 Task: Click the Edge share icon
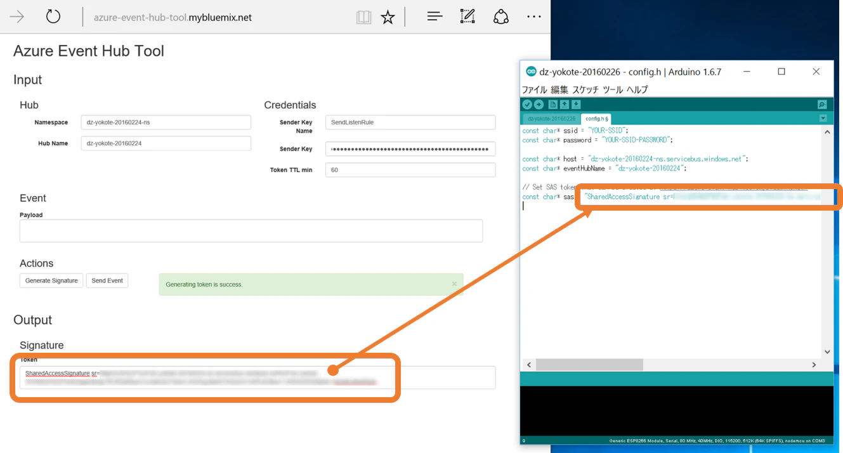pyautogui.click(x=501, y=16)
